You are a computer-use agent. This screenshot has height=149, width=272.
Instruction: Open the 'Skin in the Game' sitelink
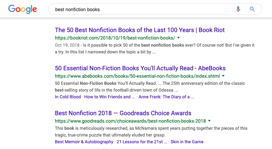click(x=187, y=142)
